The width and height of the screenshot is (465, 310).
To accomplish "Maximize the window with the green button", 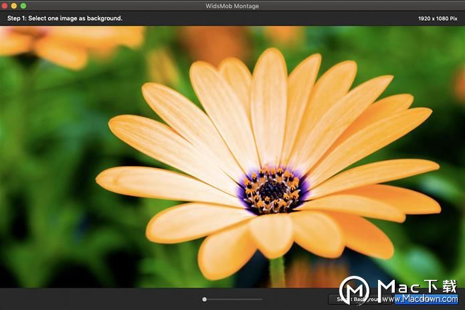I will 23,5.
